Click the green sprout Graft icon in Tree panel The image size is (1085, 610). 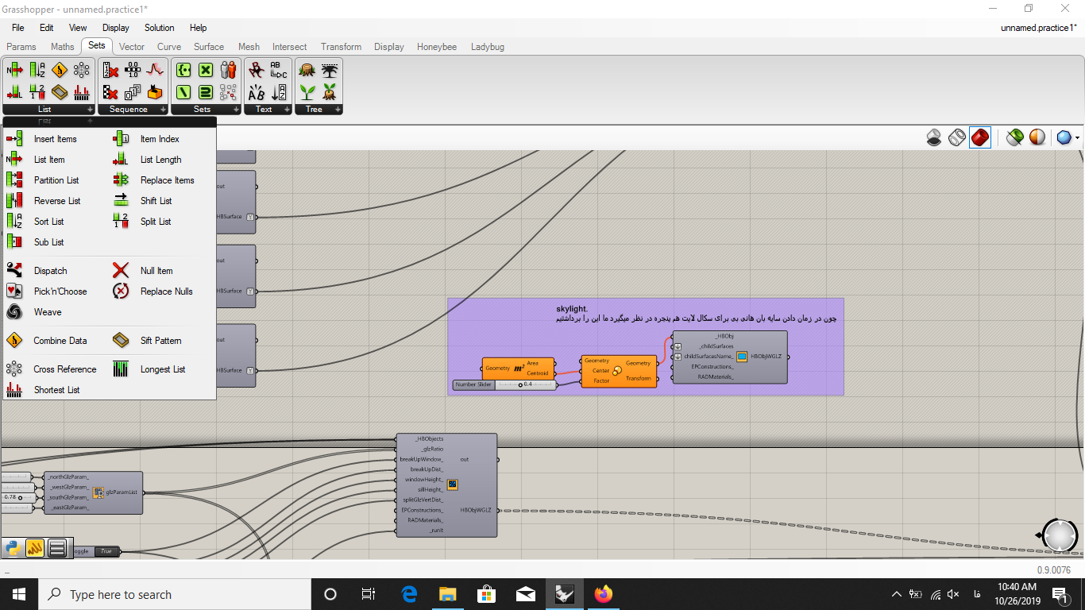click(307, 91)
